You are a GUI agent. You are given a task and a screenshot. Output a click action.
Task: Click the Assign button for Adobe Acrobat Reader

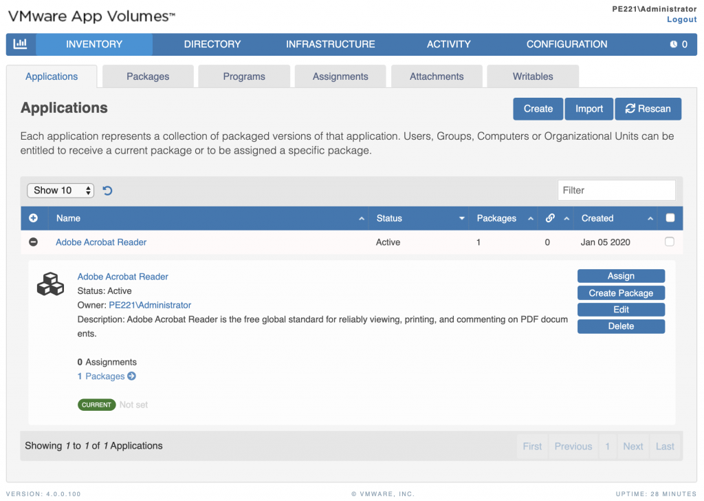pyautogui.click(x=621, y=275)
